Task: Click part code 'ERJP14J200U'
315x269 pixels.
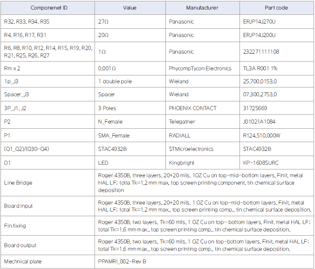Action: coord(259,35)
